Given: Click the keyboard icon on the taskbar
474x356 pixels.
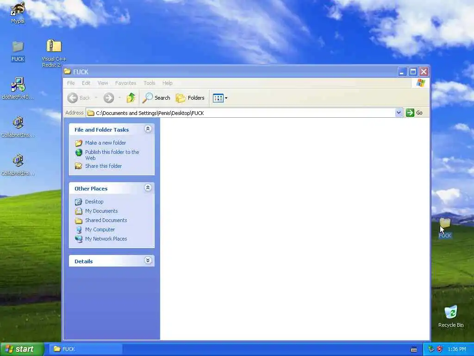Looking at the screenshot, I should click(414, 350).
